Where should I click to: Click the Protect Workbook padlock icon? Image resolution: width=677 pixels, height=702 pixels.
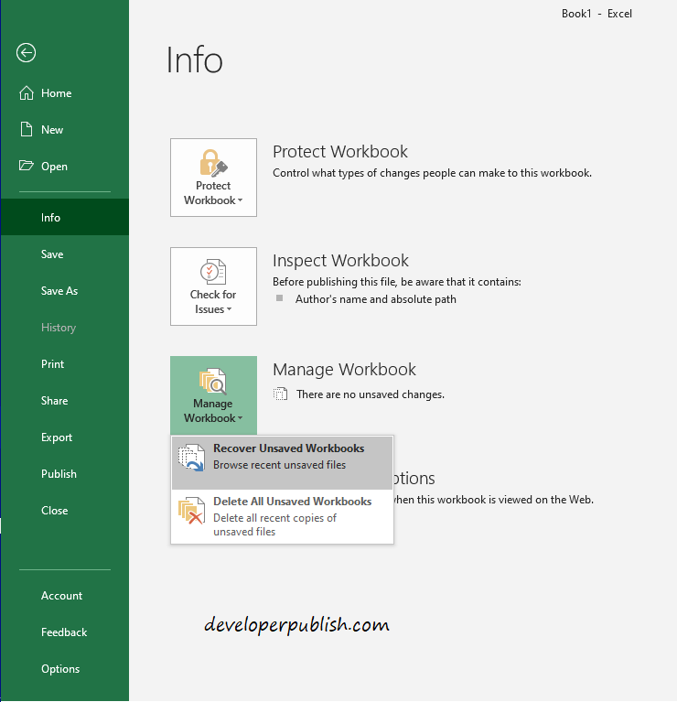coord(213,163)
